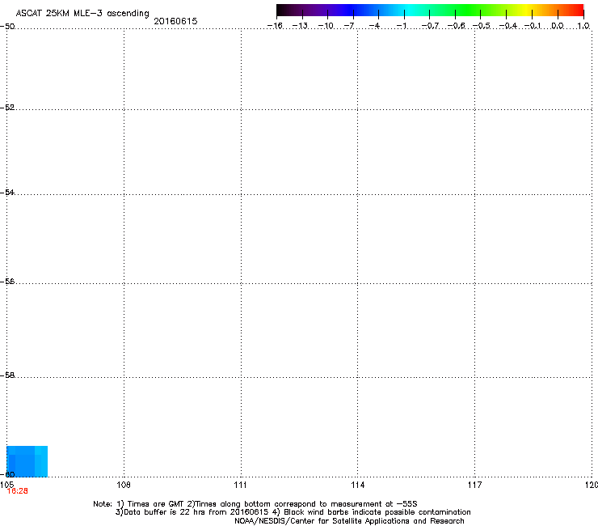Click the -1 label on the color scale
Viewport: 598px width, 526px height.
coord(401,26)
